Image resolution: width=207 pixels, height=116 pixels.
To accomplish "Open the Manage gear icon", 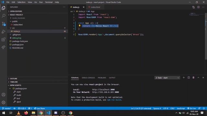I will pyautogui.click(x=4, y=102).
